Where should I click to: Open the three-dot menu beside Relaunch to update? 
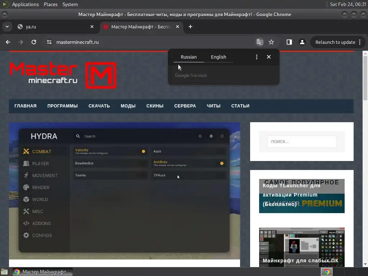[x=360, y=42]
